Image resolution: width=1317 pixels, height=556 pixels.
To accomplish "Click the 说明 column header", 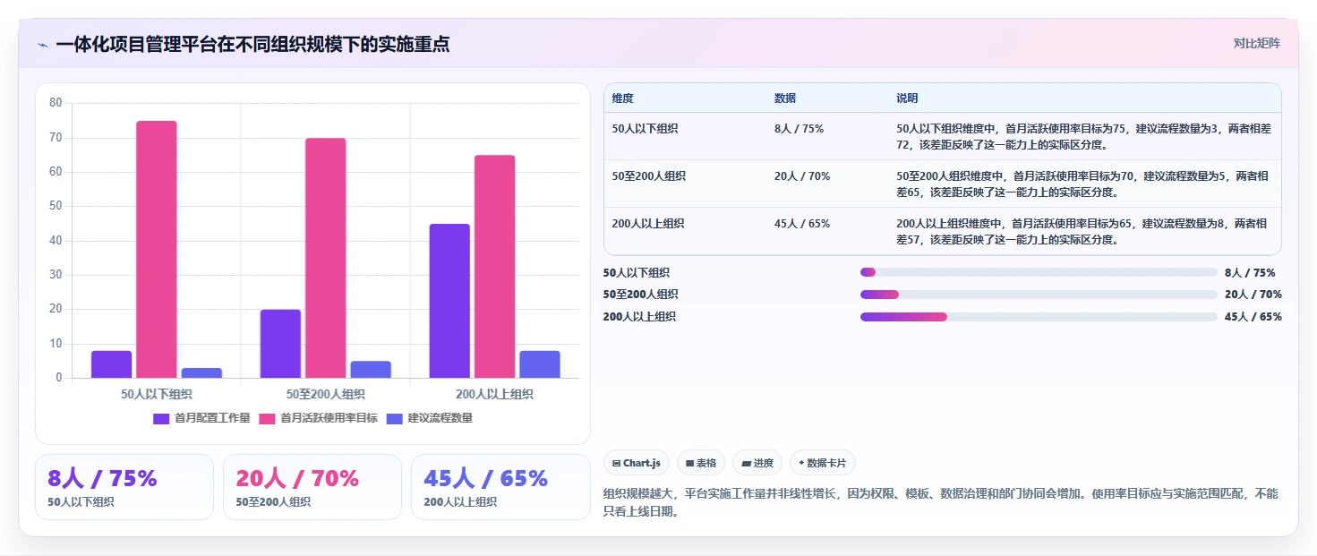I will coord(907,98).
